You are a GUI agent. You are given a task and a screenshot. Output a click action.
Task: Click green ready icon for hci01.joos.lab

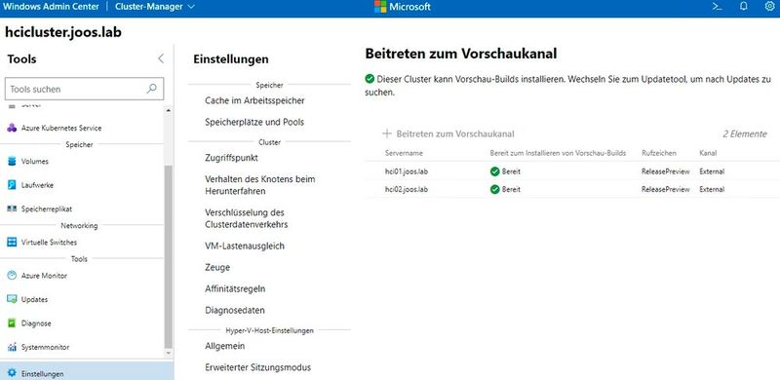(x=494, y=171)
